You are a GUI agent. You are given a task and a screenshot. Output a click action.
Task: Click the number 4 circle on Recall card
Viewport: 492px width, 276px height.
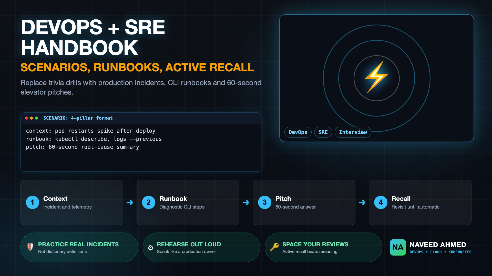pos(381,202)
